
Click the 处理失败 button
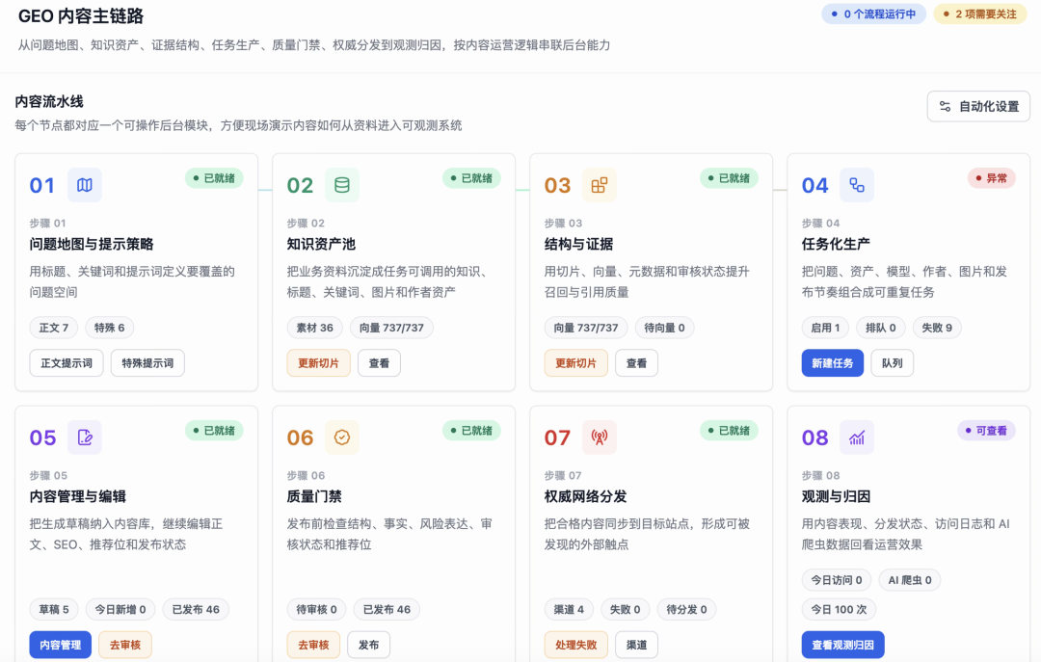[x=576, y=645]
